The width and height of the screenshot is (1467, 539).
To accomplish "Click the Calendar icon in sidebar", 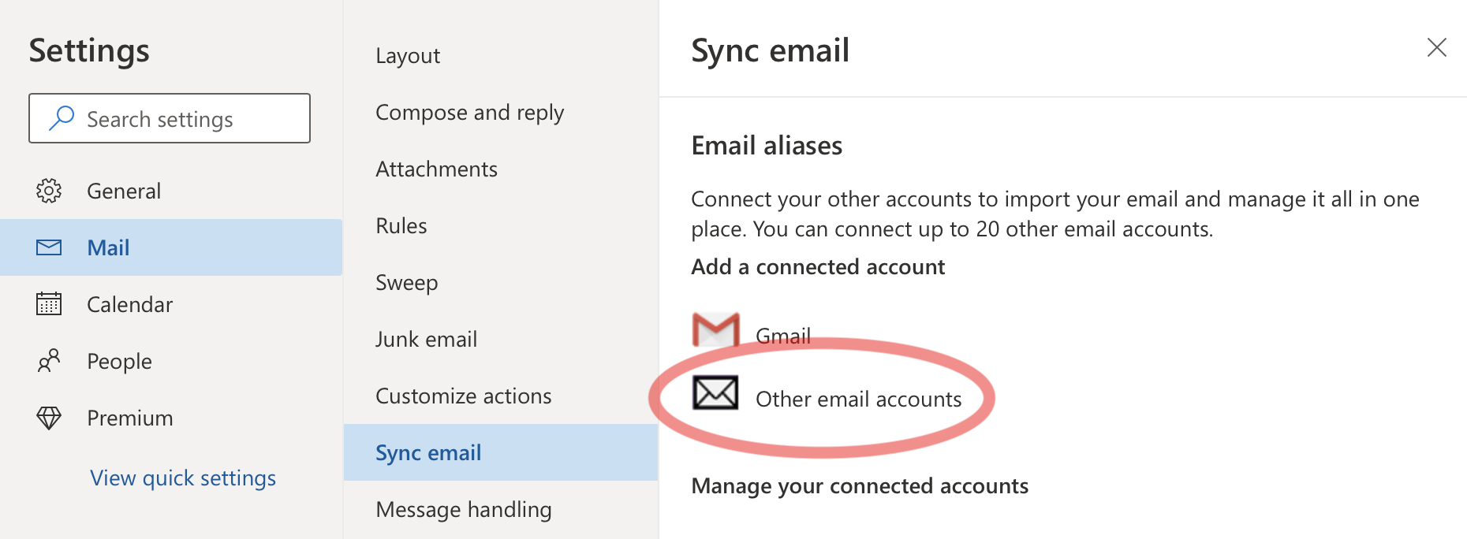I will click(49, 304).
